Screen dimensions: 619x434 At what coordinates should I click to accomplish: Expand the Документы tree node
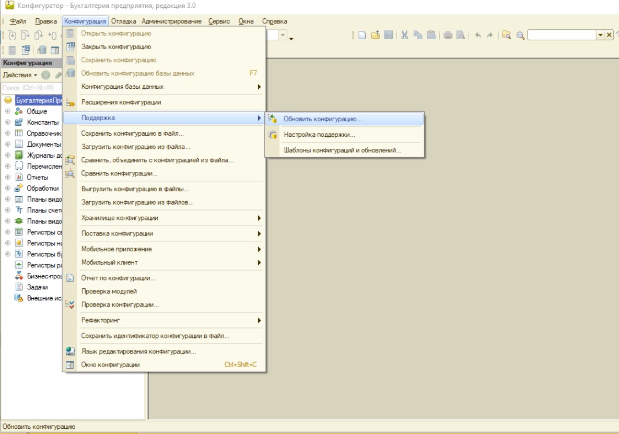(x=7, y=144)
